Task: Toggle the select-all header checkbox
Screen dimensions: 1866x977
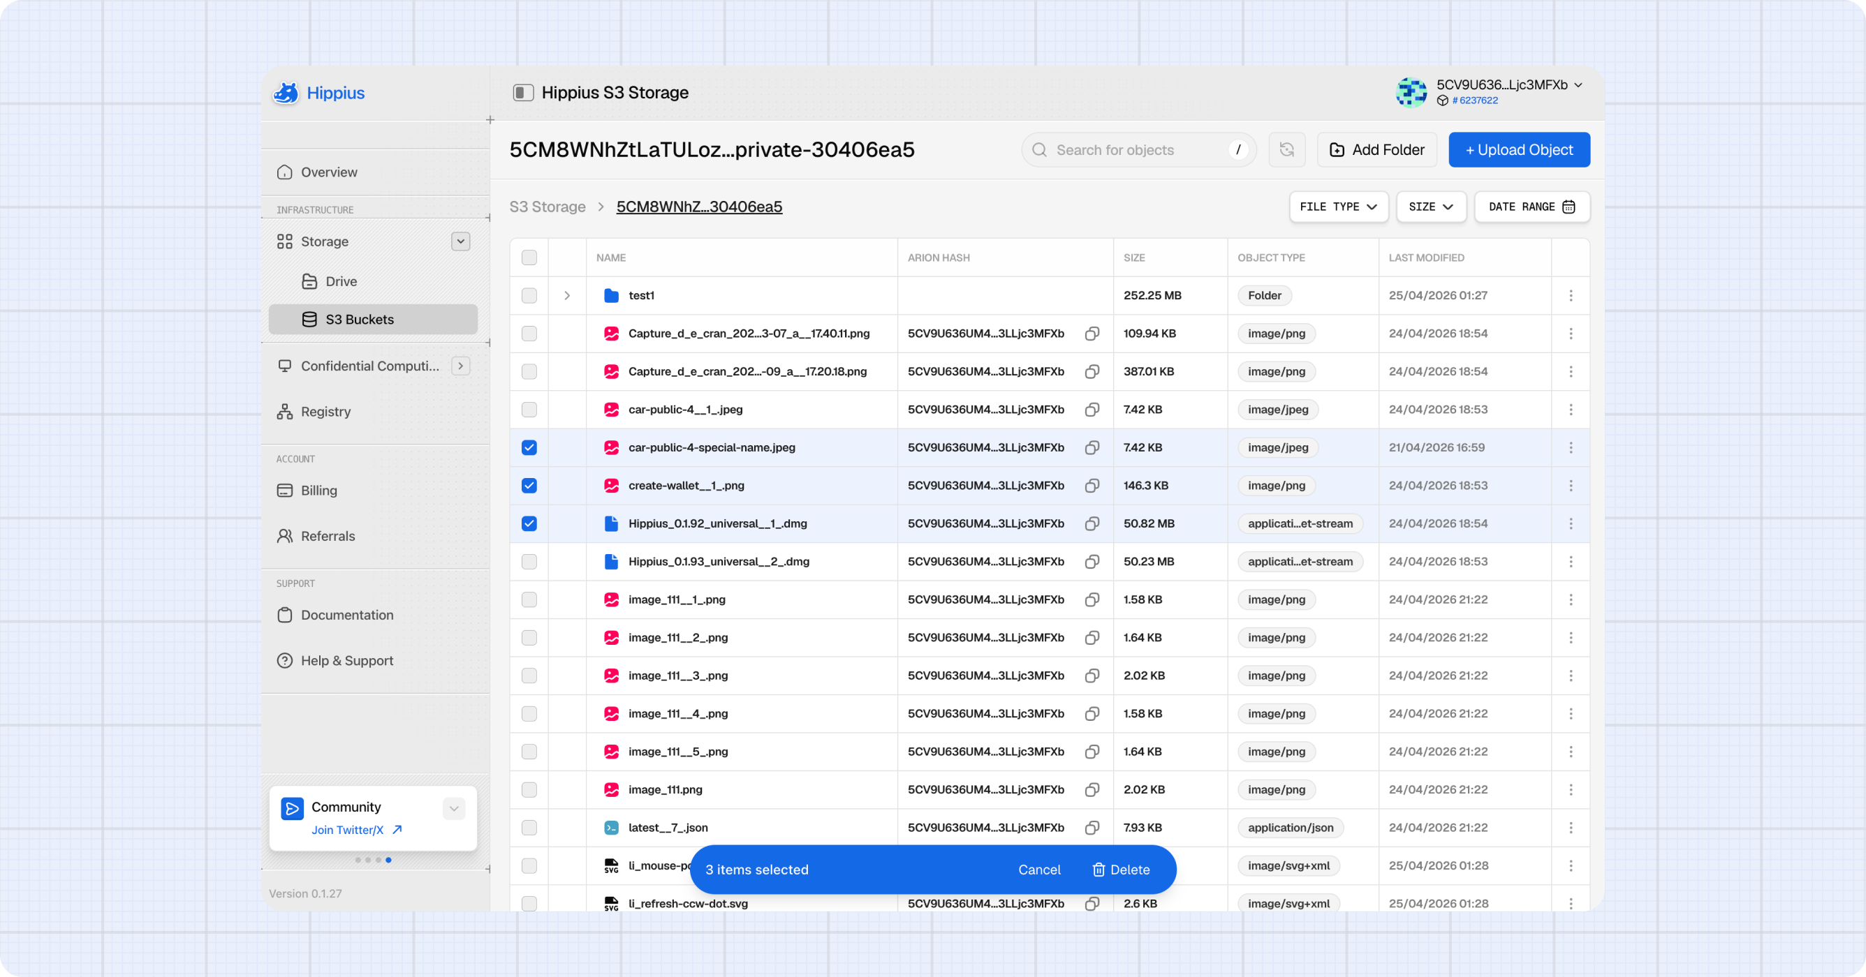Action: 529,258
